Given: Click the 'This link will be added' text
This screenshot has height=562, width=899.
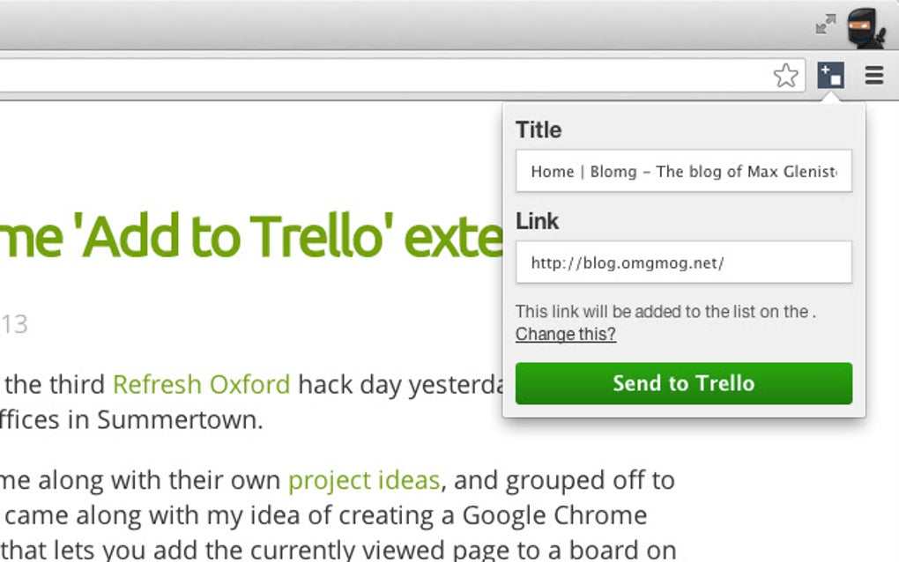Looking at the screenshot, I should click(x=667, y=312).
